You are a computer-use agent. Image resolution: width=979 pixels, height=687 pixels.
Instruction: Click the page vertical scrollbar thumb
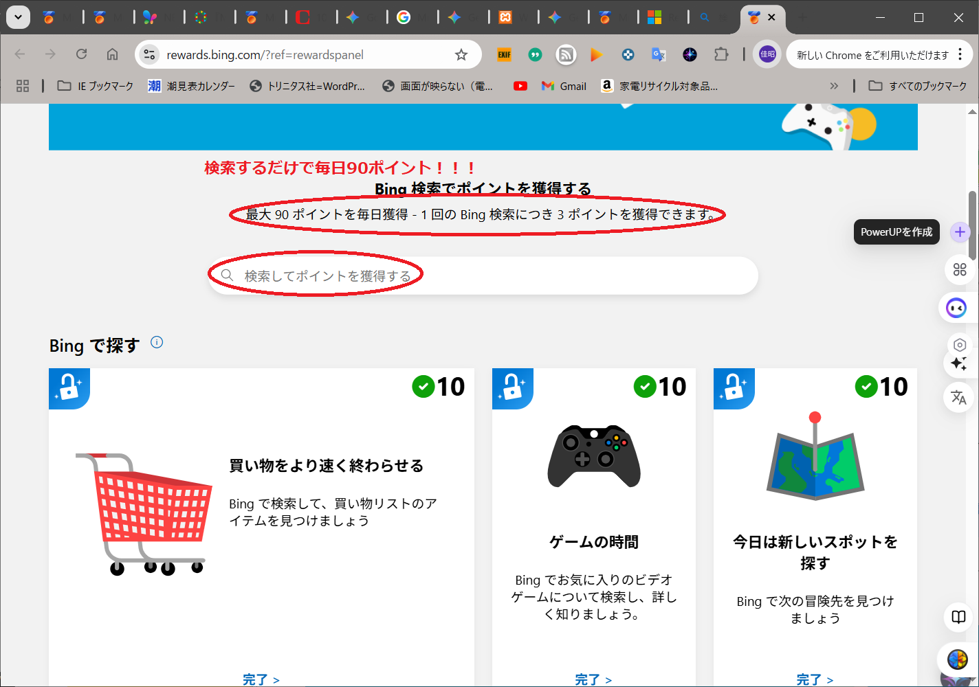coord(973,225)
